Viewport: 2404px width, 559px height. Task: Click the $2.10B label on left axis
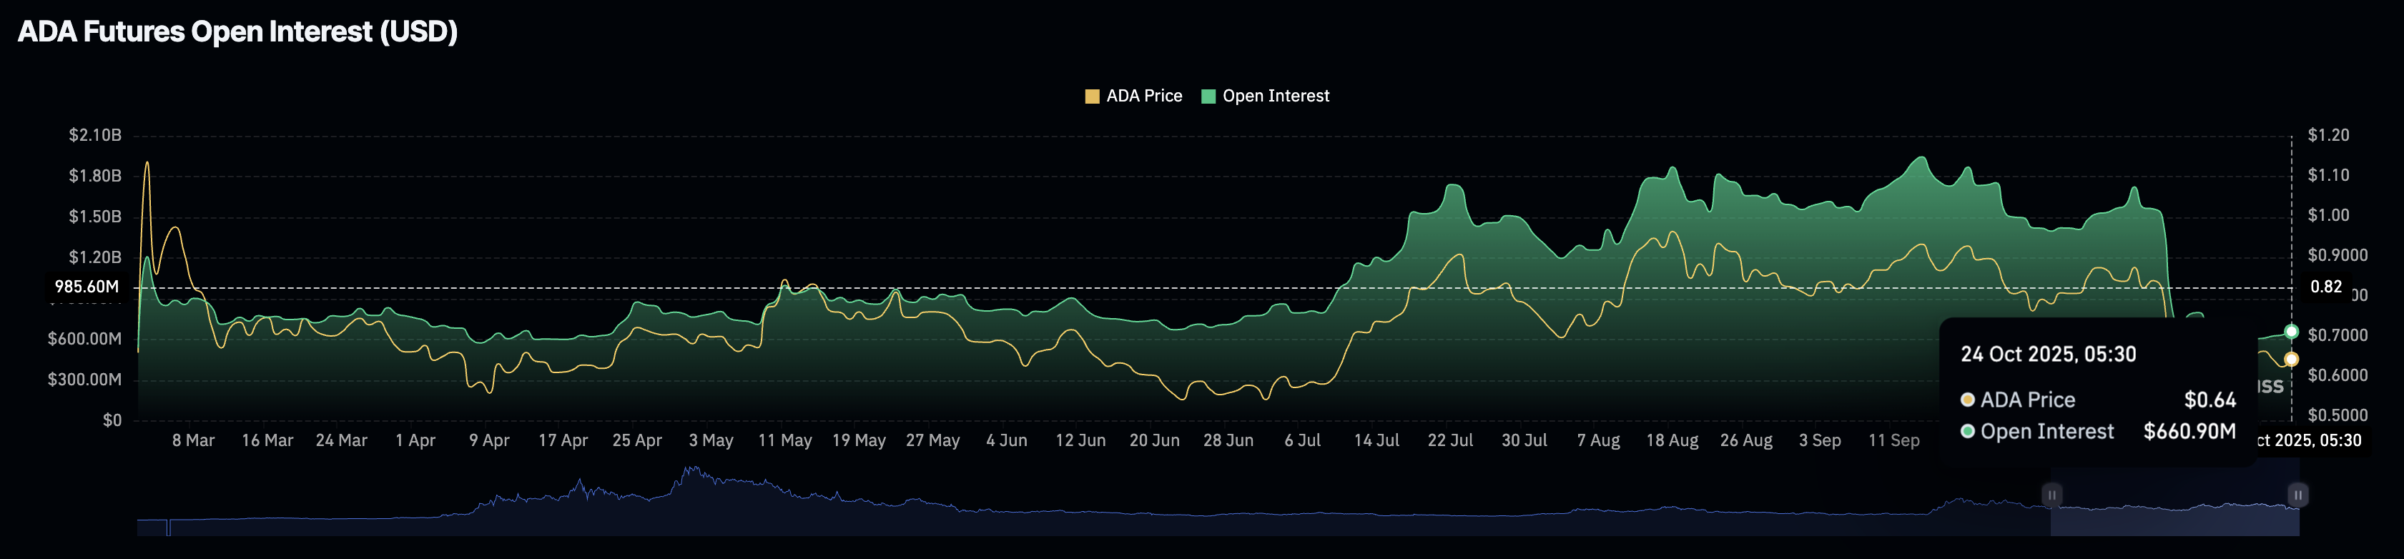click(x=94, y=135)
